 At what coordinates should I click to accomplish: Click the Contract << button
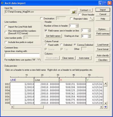coord(85,10)
